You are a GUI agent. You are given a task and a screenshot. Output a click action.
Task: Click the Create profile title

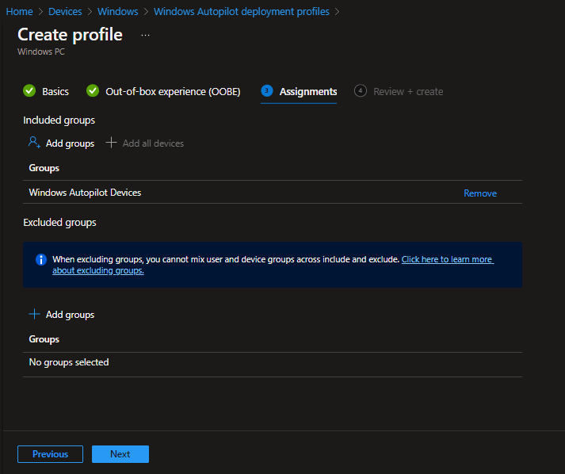pyautogui.click(x=70, y=35)
